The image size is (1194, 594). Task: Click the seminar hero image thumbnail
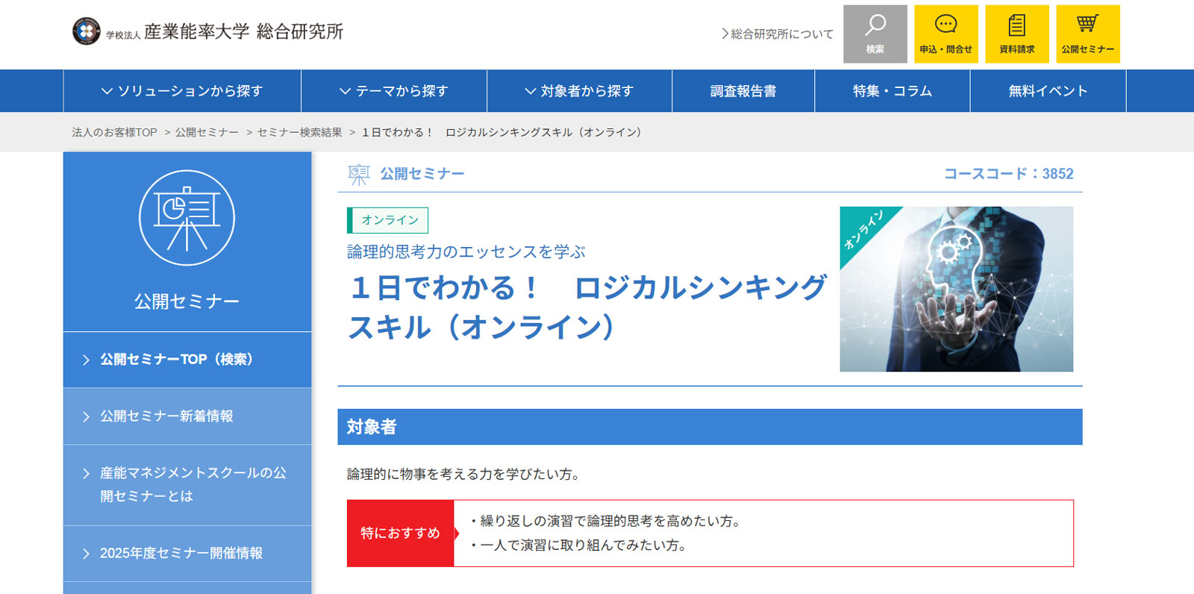click(957, 290)
